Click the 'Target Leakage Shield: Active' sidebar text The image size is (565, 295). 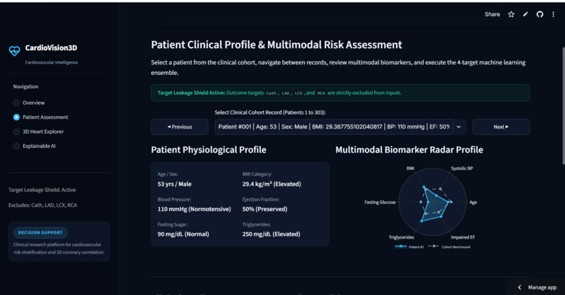[x=42, y=189]
